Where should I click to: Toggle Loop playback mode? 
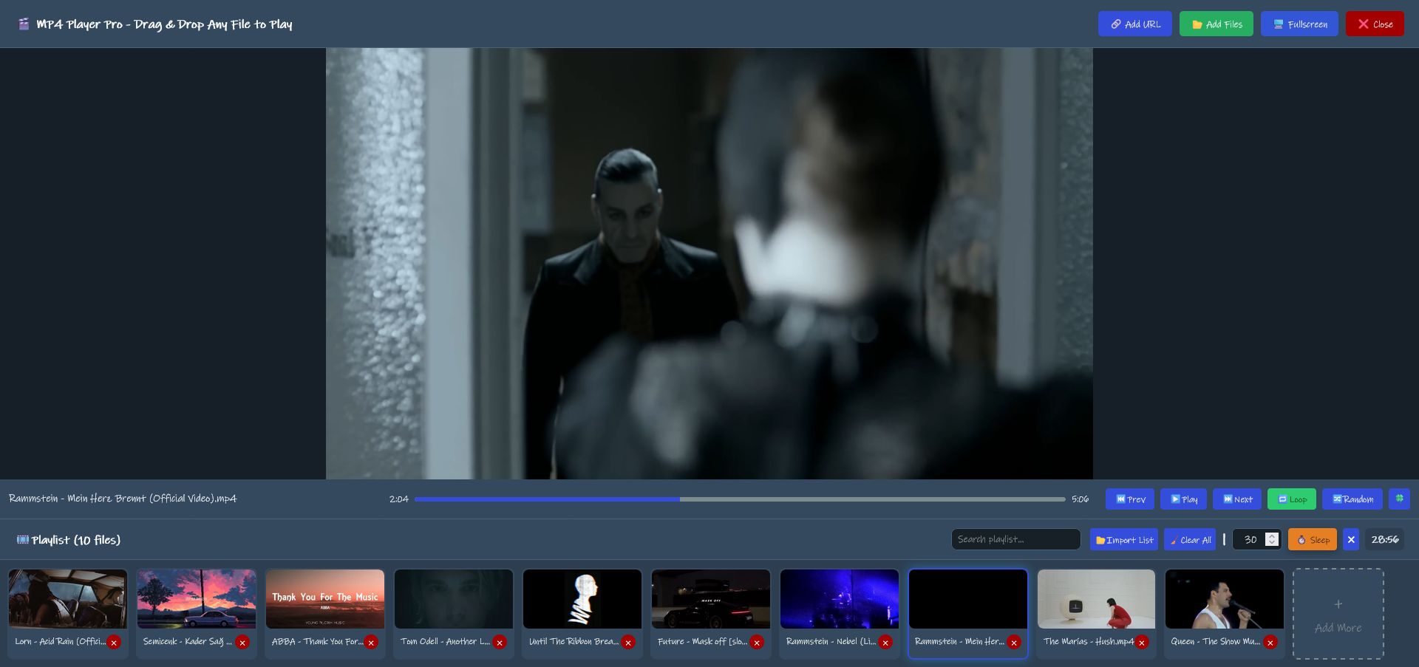(x=1291, y=499)
